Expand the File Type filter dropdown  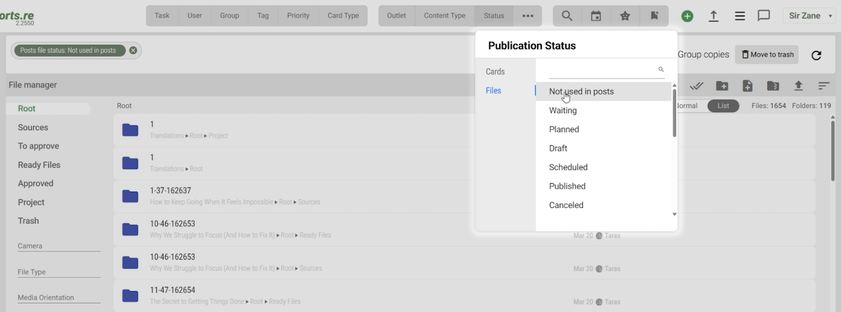(x=59, y=272)
